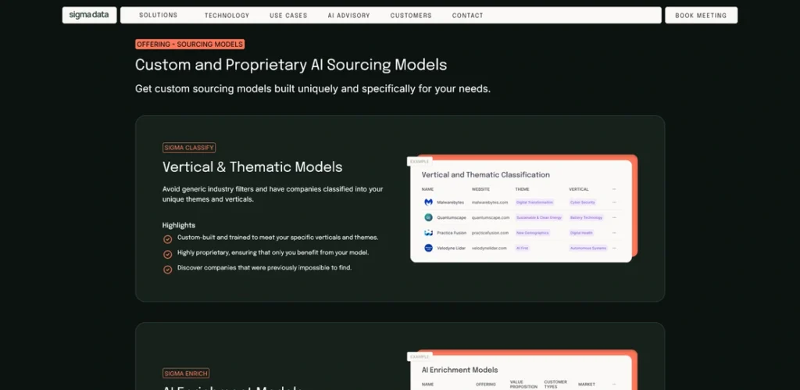Click the "Sigma Classify" badge label
Viewport: 800px width, 390px height.
click(x=189, y=148)
